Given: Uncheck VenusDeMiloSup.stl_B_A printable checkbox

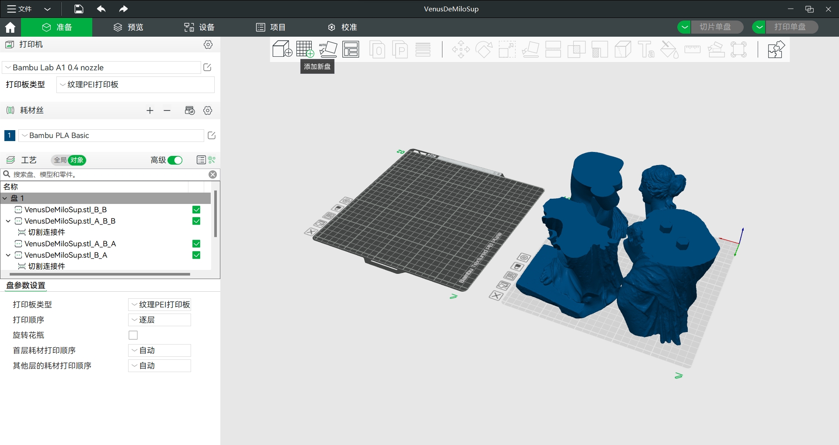Looking at the screenshot, I should [196, 255].
